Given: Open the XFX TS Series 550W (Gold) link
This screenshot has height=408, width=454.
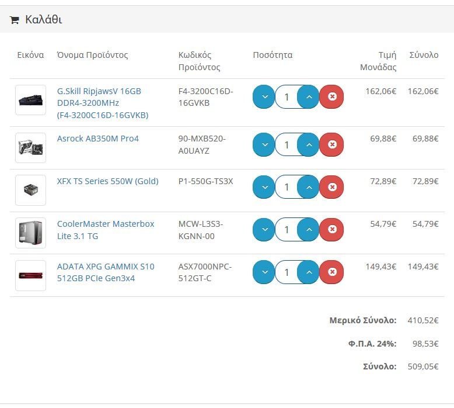Looking at the screenshot, I should tap(108, 181).
